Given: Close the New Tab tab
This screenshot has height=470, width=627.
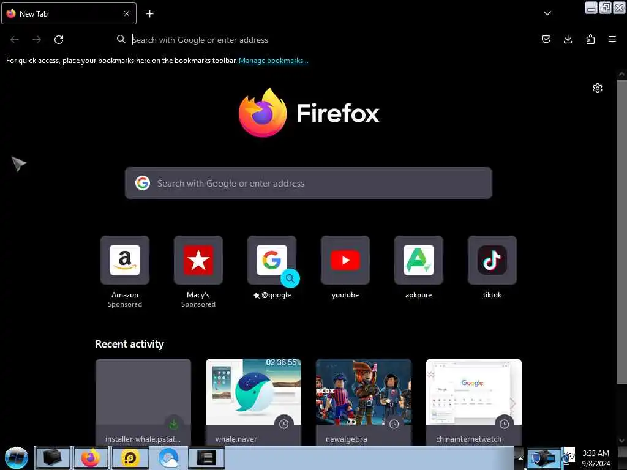Looking at the screenshot, I should point(127,13).
